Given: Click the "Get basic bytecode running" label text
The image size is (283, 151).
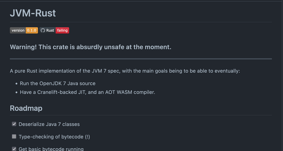Looking at the screenshot, I should click(x=51, y=149).
